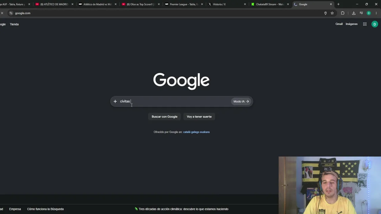The image size is (381, 214).
Task: Open the Chrome downloads icon
Action: (x=354, y=13)
